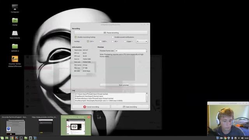Open the terminal taskbar icon
Image resolution: width=249 pixels, height=140 pixels.
click(x=21, y=138)
